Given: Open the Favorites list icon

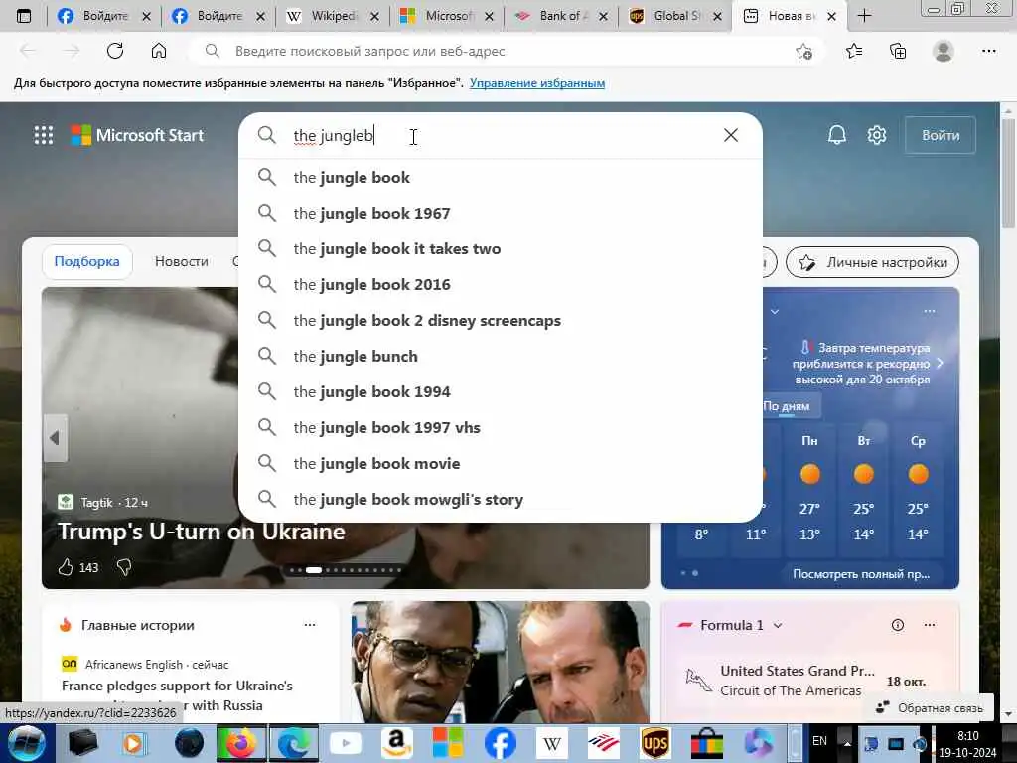Looking at the screenshot, I should point(854,51).
